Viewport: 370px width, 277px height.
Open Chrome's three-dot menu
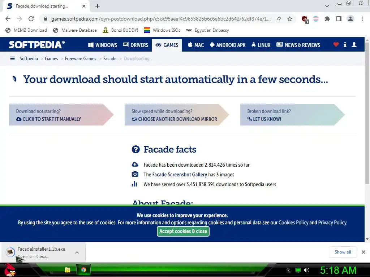point(362,19)
